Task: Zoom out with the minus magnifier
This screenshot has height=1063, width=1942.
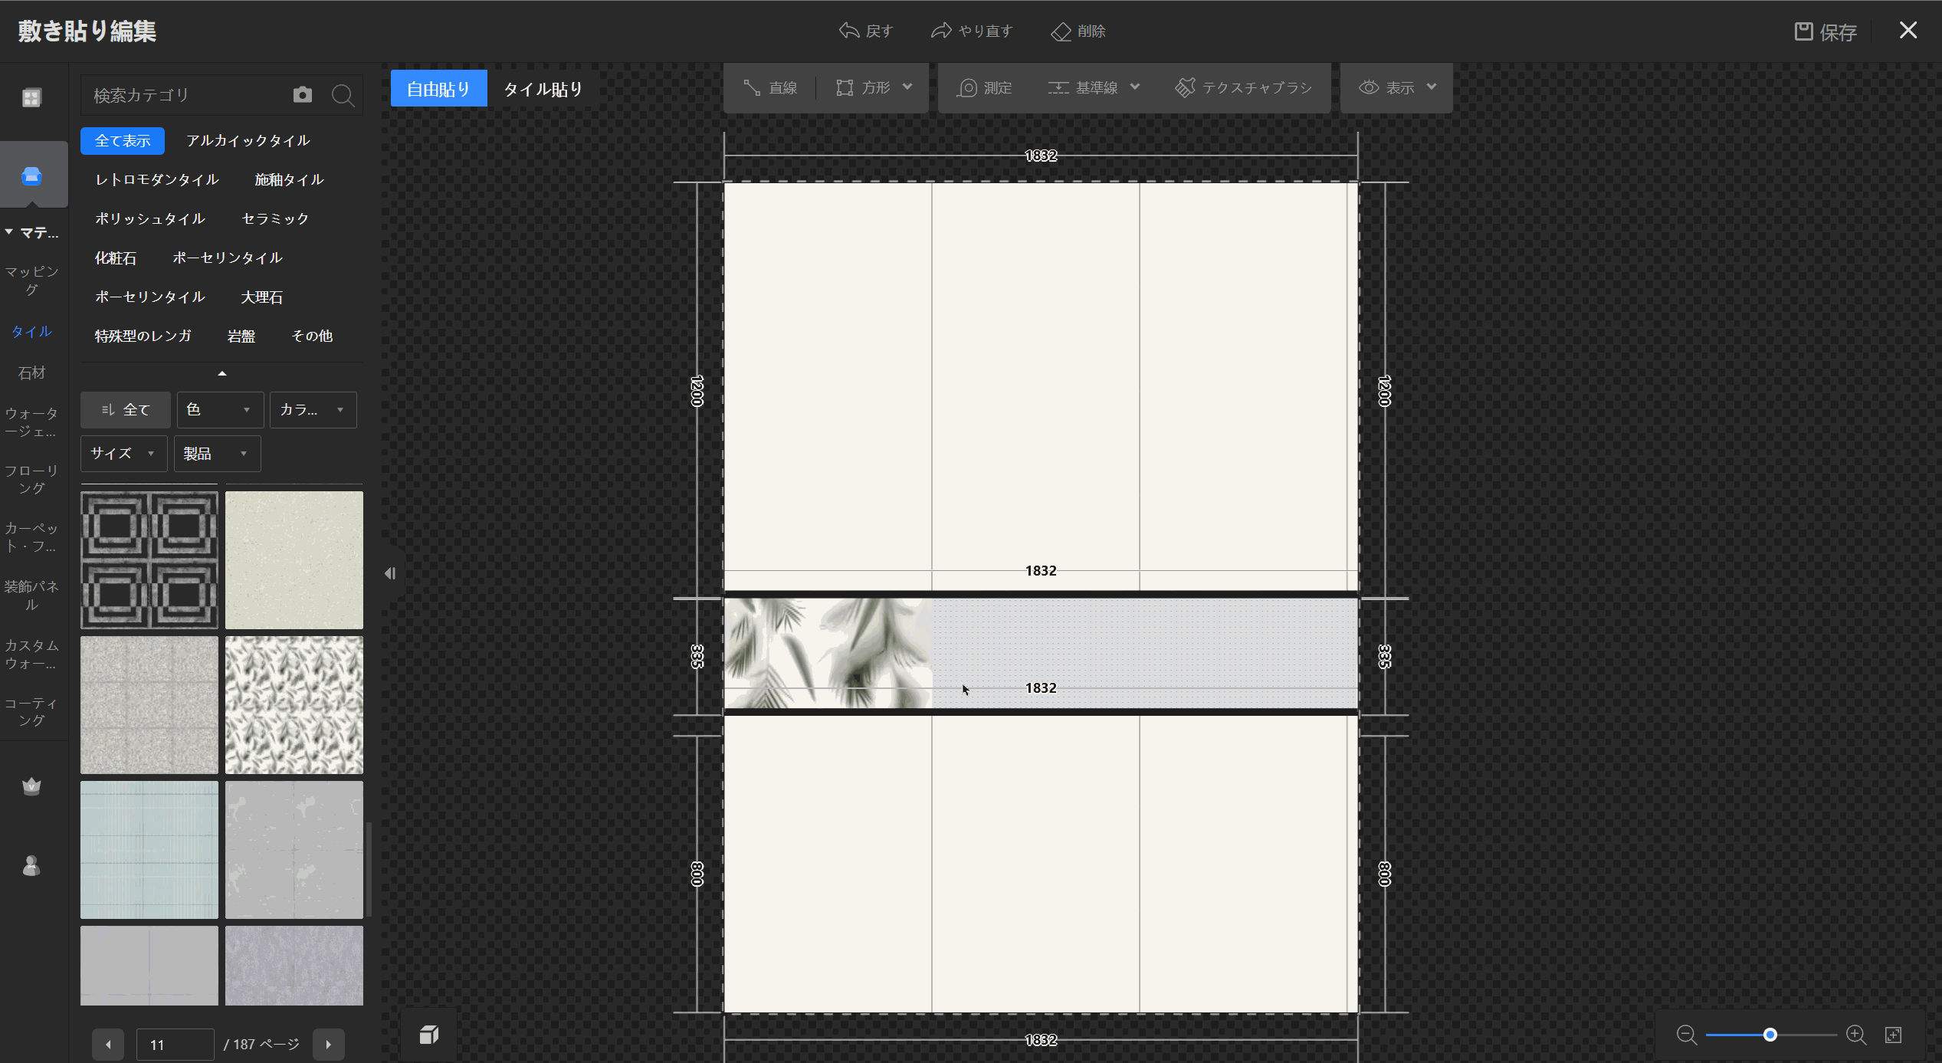Action: 1686,1035
